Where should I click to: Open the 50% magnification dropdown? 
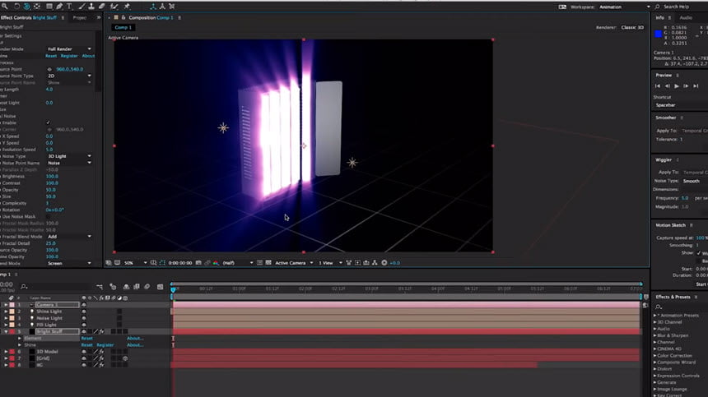click(136, 263)
